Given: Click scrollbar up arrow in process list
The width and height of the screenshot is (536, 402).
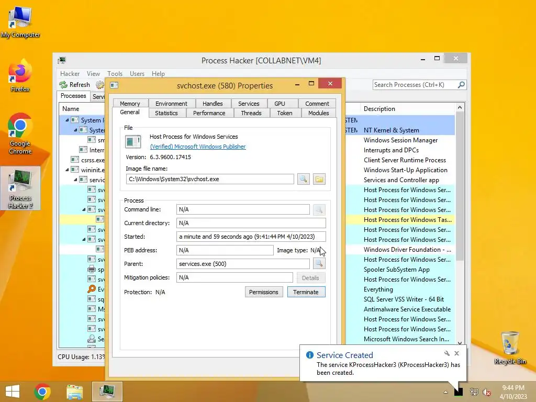Looking at the screenshot, I should click(x=460, y=108).
